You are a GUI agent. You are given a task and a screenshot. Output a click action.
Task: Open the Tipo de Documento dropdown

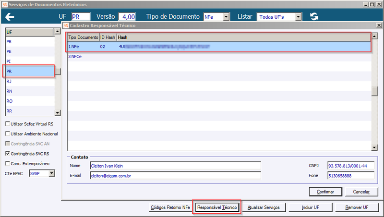(x=226, y=17)
